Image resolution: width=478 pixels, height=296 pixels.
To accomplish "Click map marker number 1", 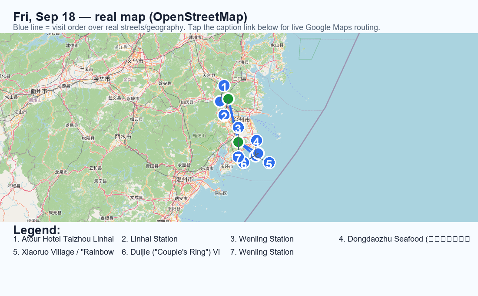I will (x=224, y=86).
